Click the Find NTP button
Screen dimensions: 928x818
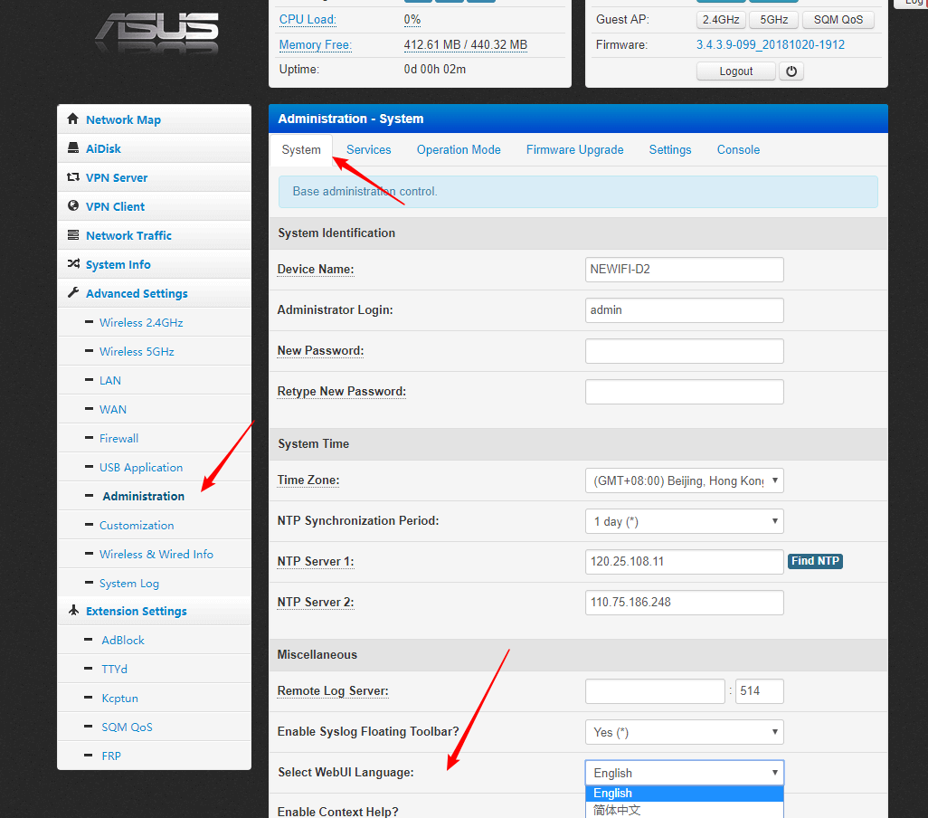tap(815, 561)
